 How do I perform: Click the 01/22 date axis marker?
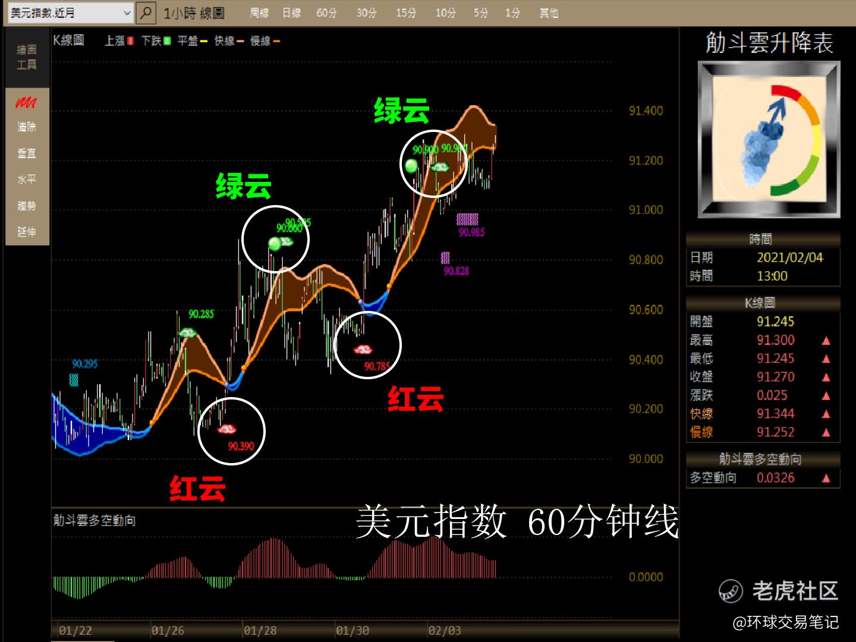(x=75, y=631)
